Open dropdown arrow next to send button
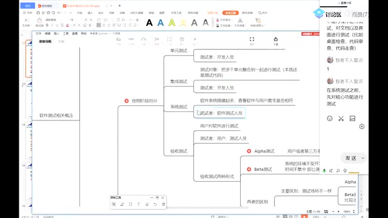The height and width of the screenshot is (218, 388). click(x=363, y=158)
